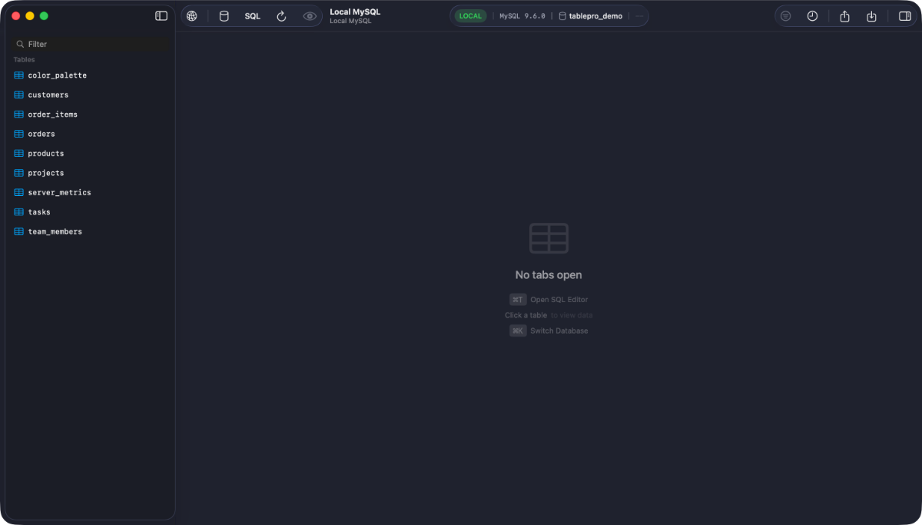Open the server_metrics table

(x=59, y=193)
